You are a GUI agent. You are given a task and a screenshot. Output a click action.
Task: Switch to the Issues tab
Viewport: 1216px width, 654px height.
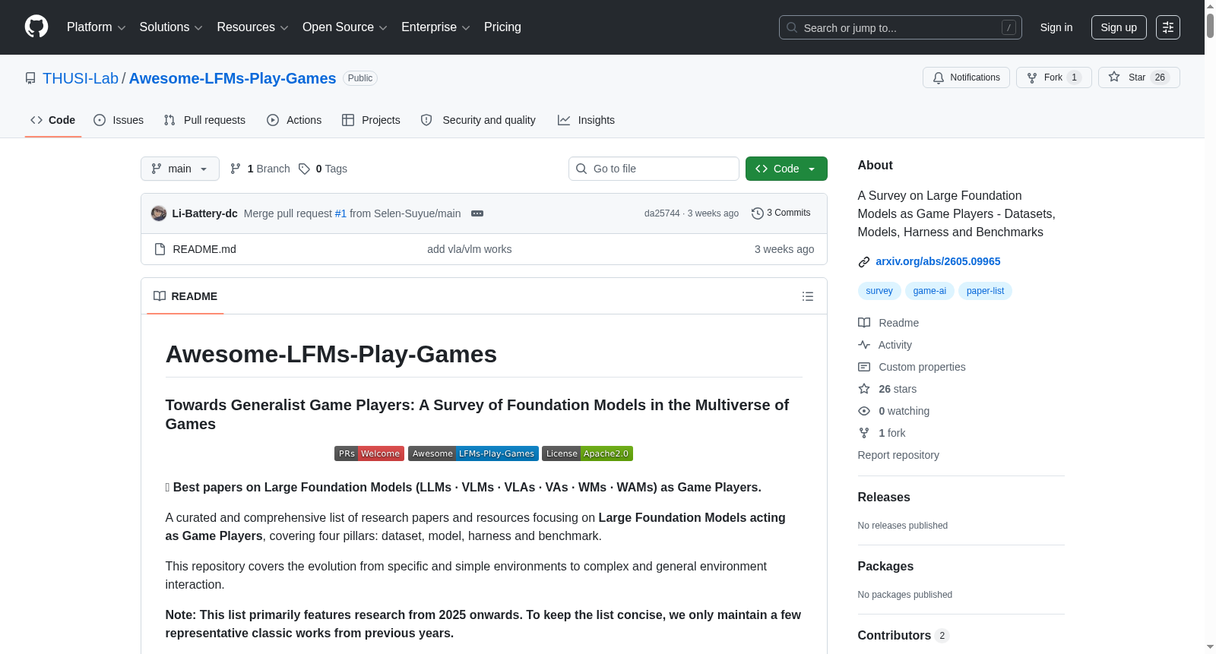[x=119, y=120]
